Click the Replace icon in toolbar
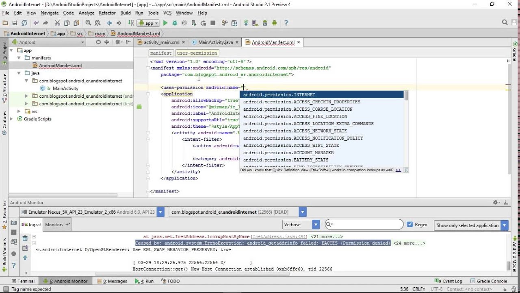This screenshot has height=293, width=520. click(97, 23)
